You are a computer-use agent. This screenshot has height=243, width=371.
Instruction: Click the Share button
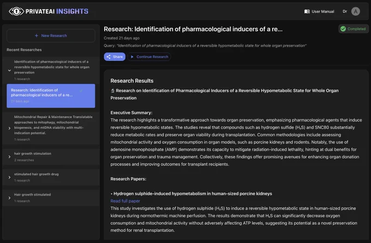coord(115,57)
